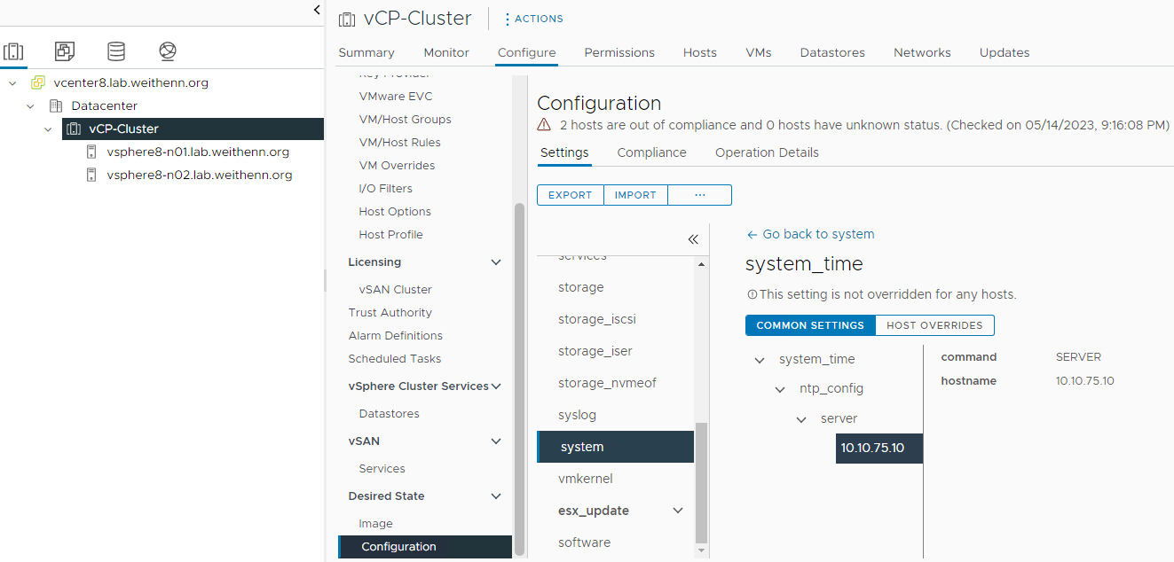
Task: Open VM/Host Rules settings
Action: tap(399, 142)
